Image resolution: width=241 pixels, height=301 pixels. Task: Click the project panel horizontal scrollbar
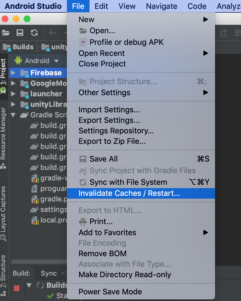(x=39, y=261)
